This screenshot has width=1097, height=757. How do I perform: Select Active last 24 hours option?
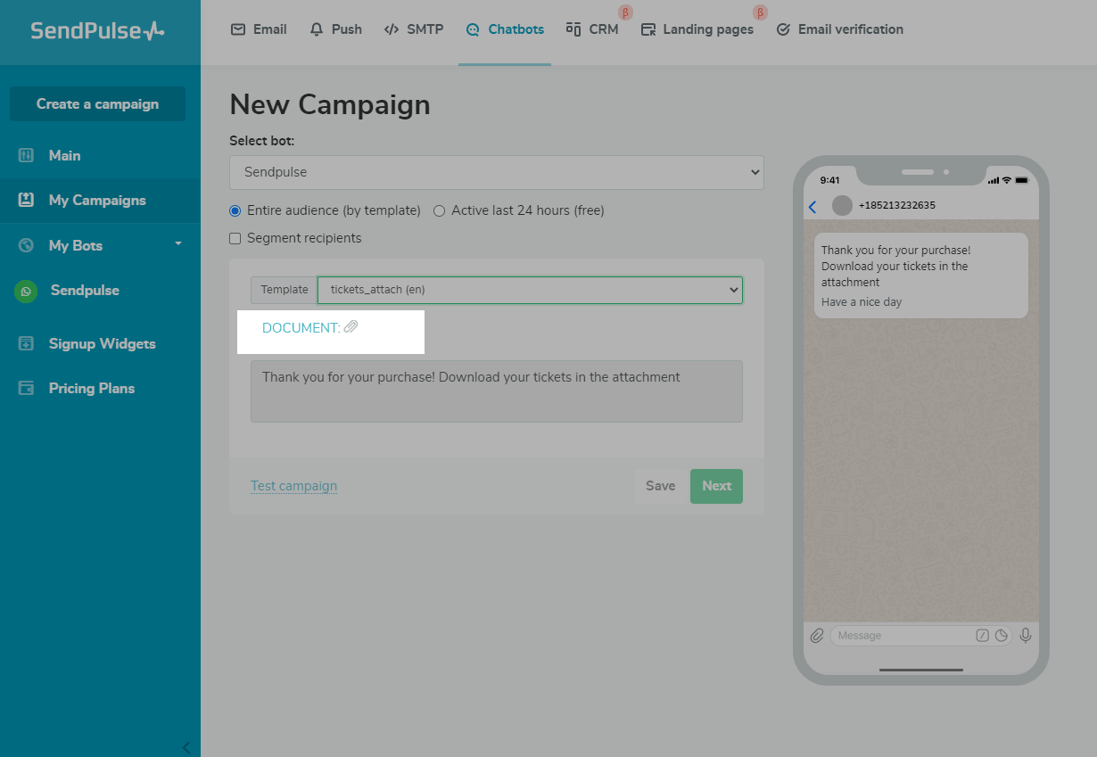pyautogui.click(x=439, y=211)
